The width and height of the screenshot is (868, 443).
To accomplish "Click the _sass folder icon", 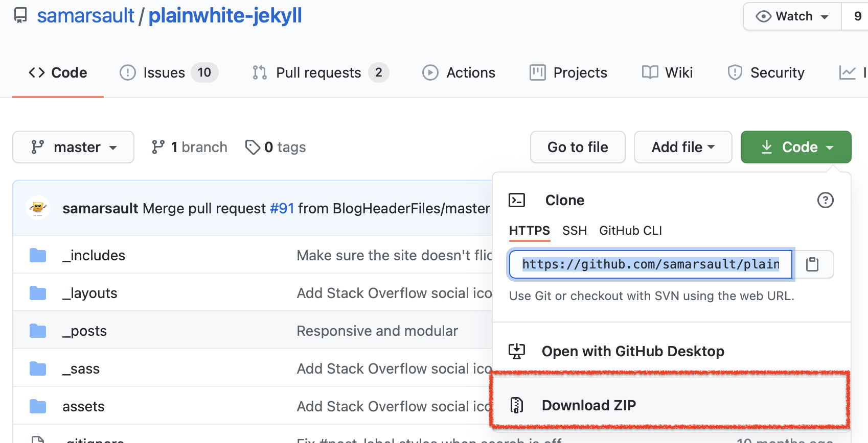I will [x=38, y=368].
